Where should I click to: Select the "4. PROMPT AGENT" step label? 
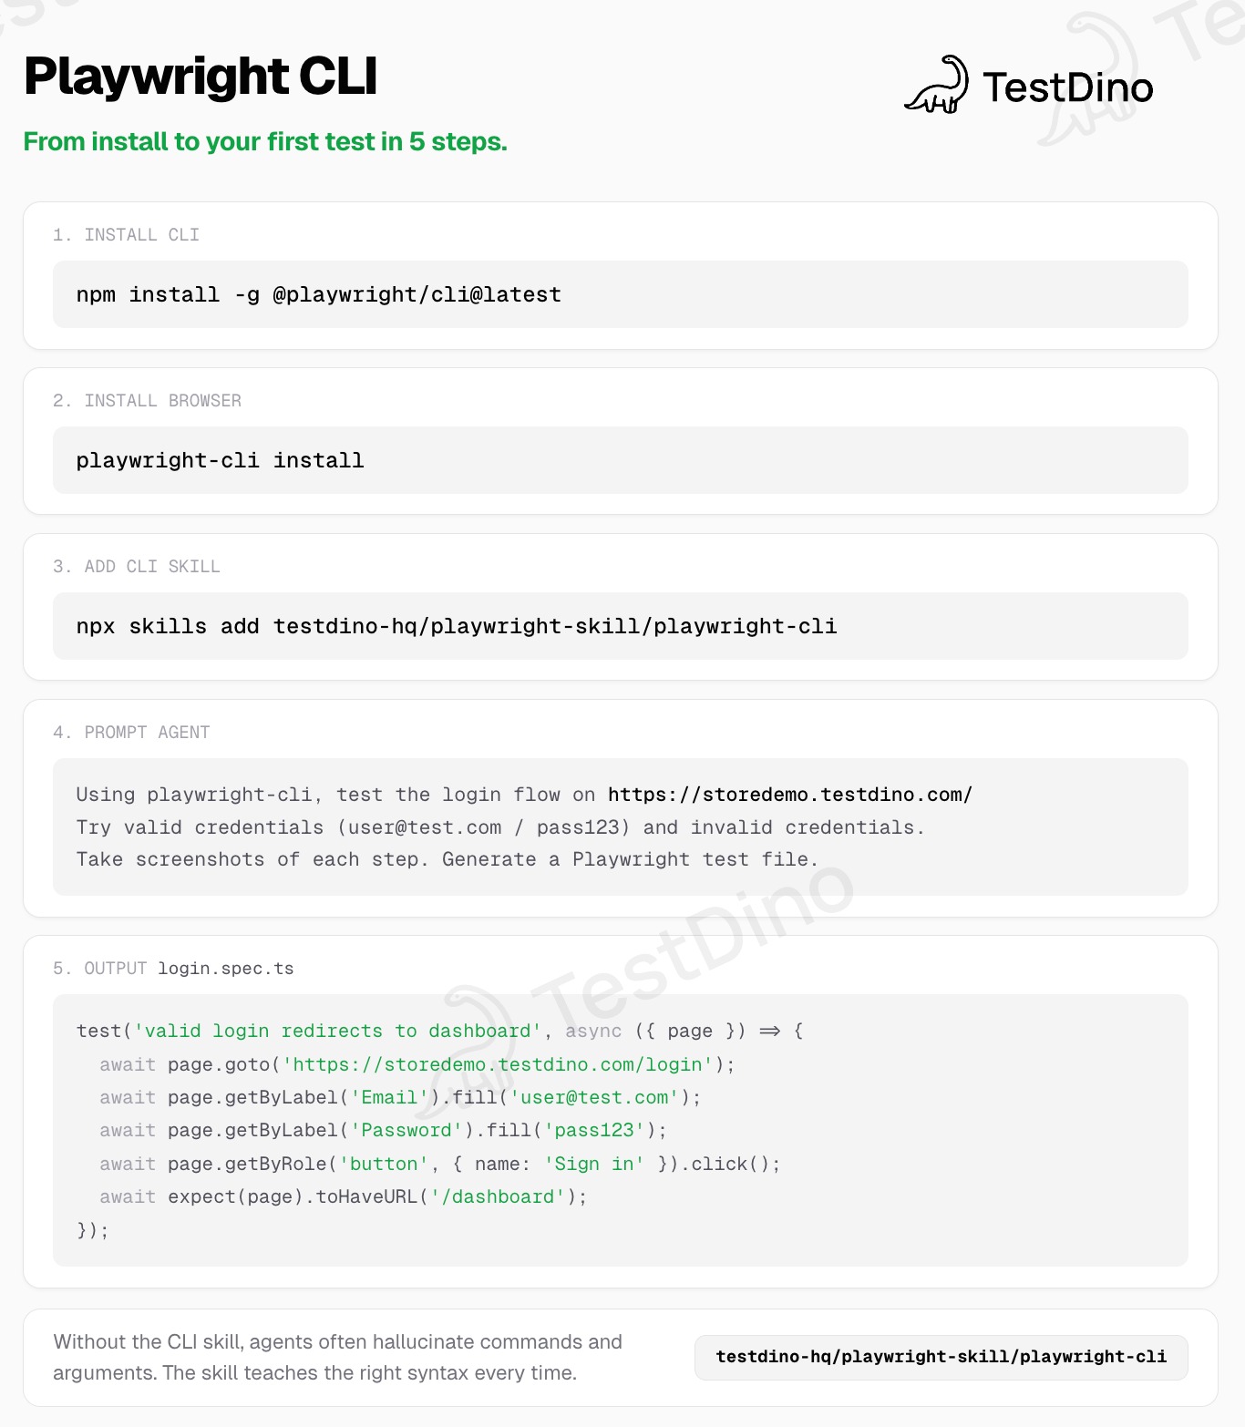coord(131,733)
